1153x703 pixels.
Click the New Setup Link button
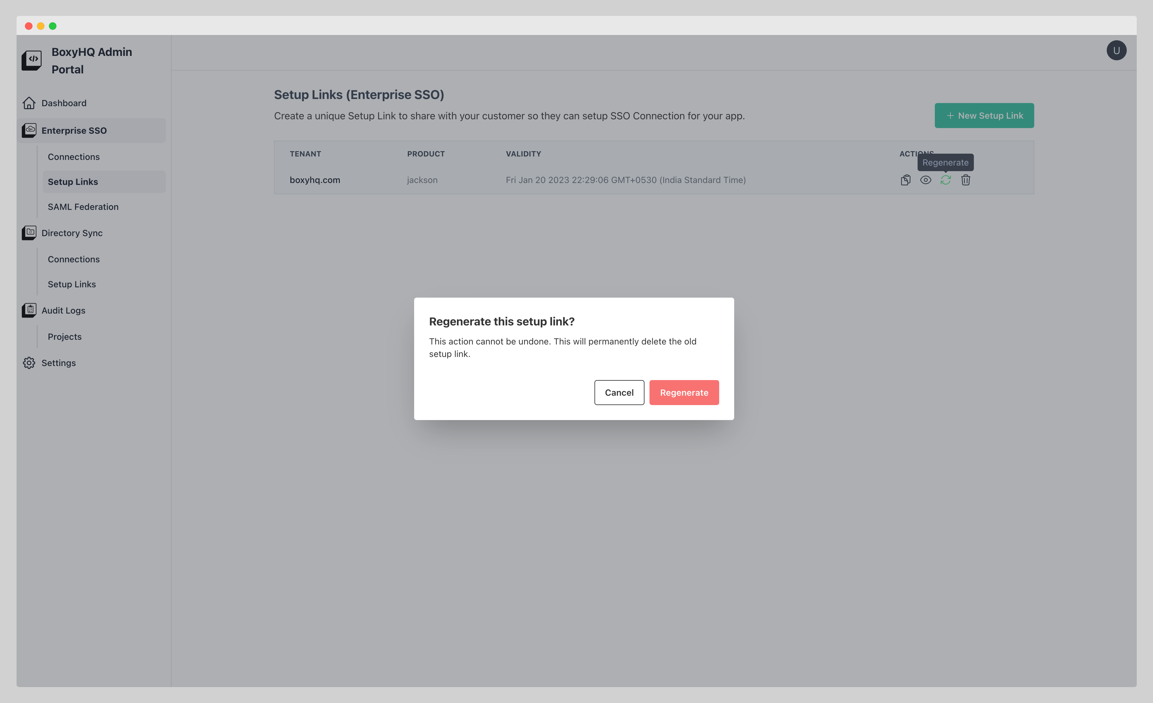pos(984,116)
